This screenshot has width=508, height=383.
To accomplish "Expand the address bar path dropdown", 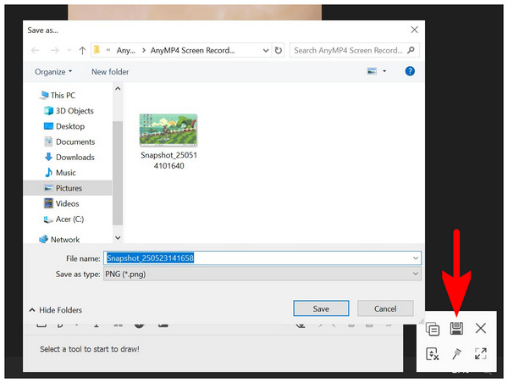I will [x=266, y=50].
